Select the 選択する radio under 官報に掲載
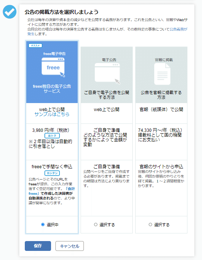The height and width of the screenshot is (260, 202). (150, 225)
